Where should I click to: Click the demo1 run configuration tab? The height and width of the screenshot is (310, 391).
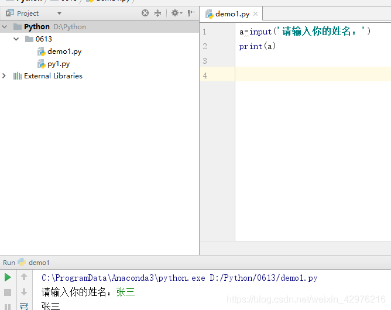click(34, 263)
